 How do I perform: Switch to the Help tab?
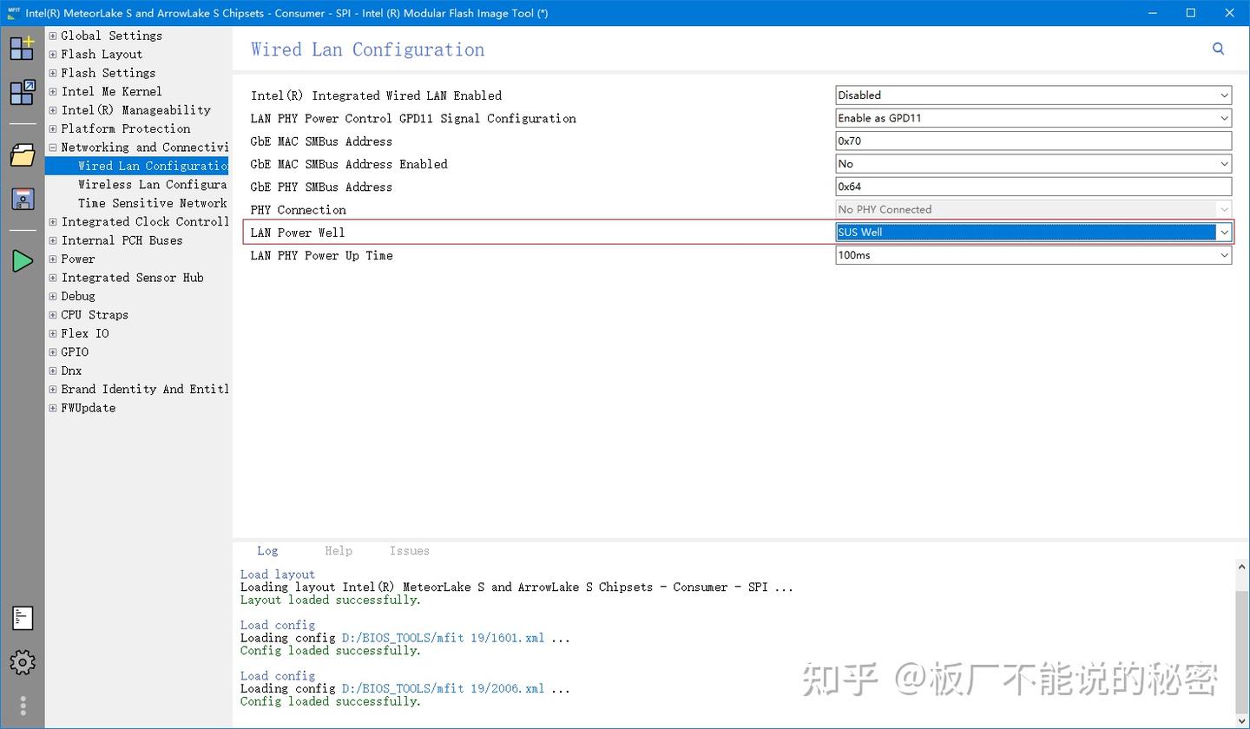coord(339,551)
